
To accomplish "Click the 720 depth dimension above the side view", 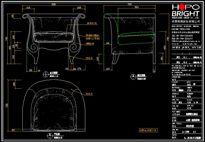I will coord(130,4).
